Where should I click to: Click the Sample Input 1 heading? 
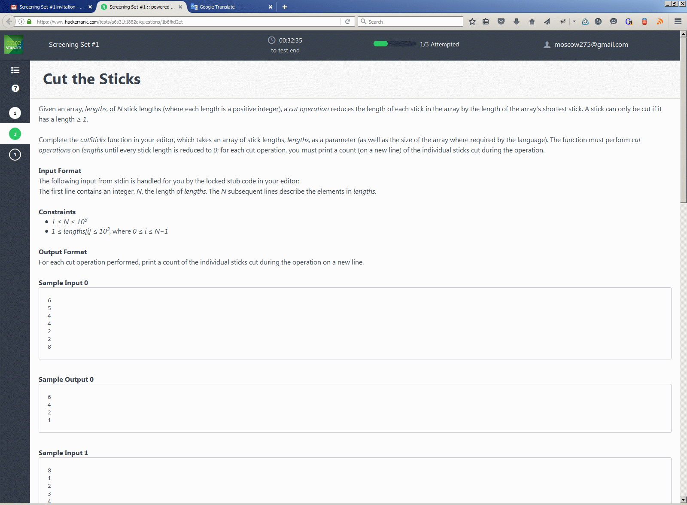63,453
